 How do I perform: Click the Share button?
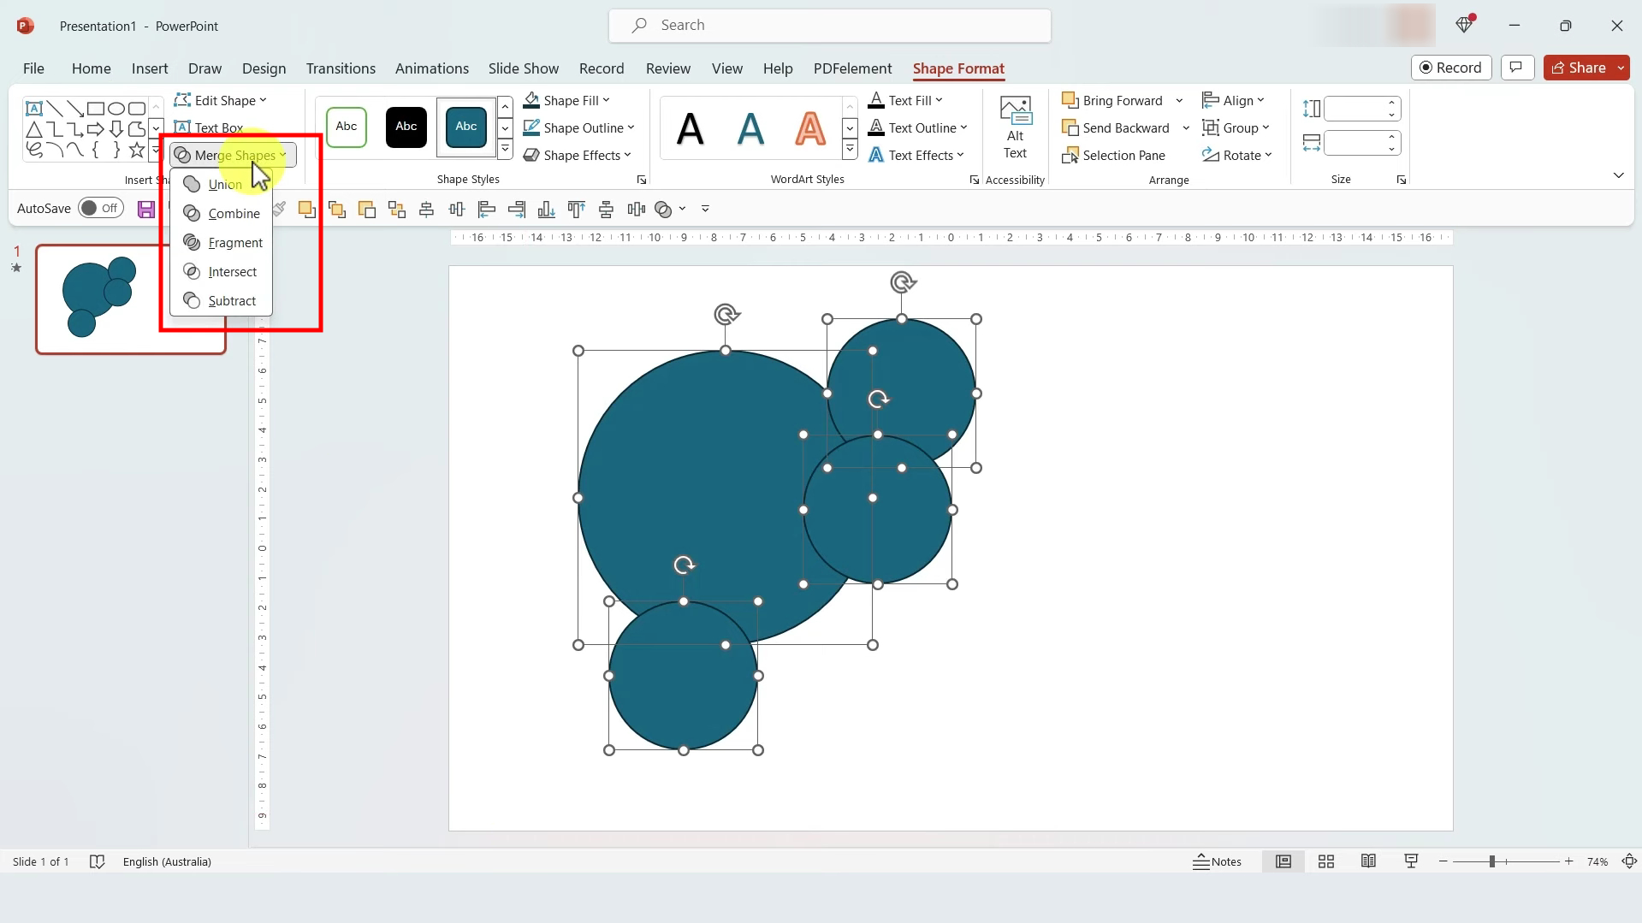pos(1580,68)
